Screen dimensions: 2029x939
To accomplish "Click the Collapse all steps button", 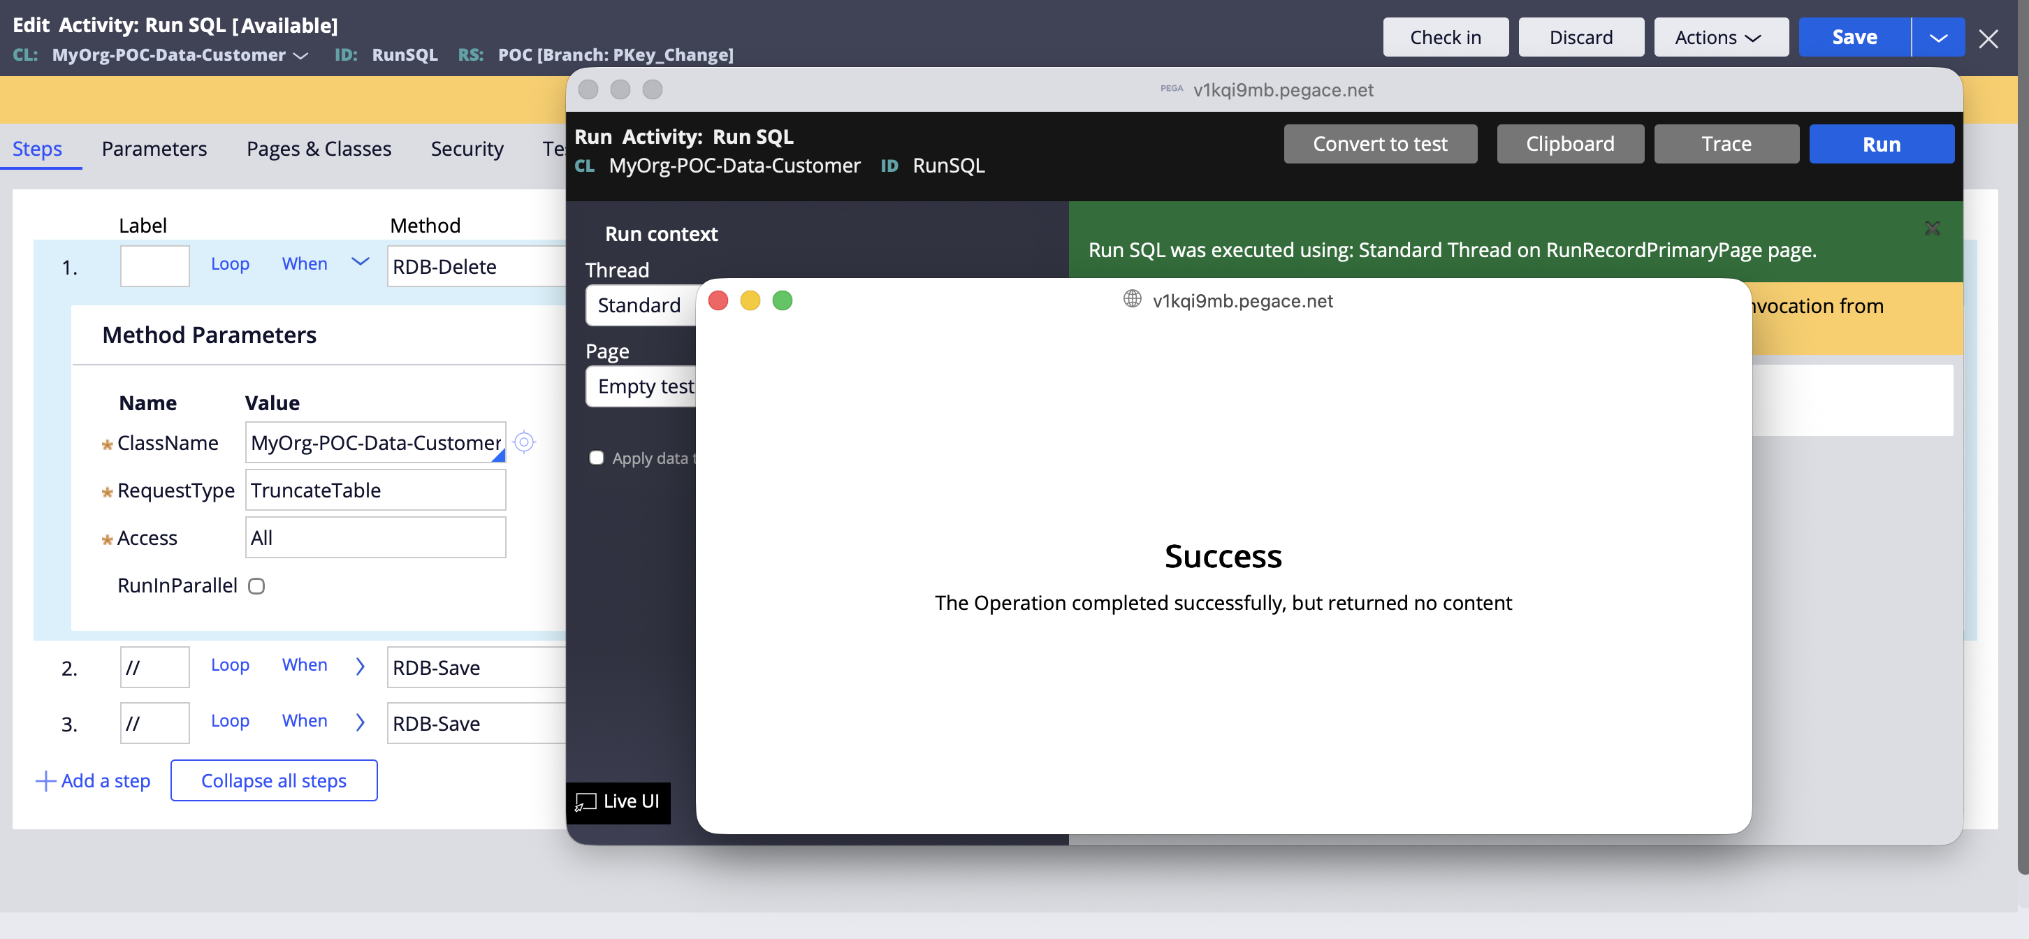I will (x=273, y=780).
